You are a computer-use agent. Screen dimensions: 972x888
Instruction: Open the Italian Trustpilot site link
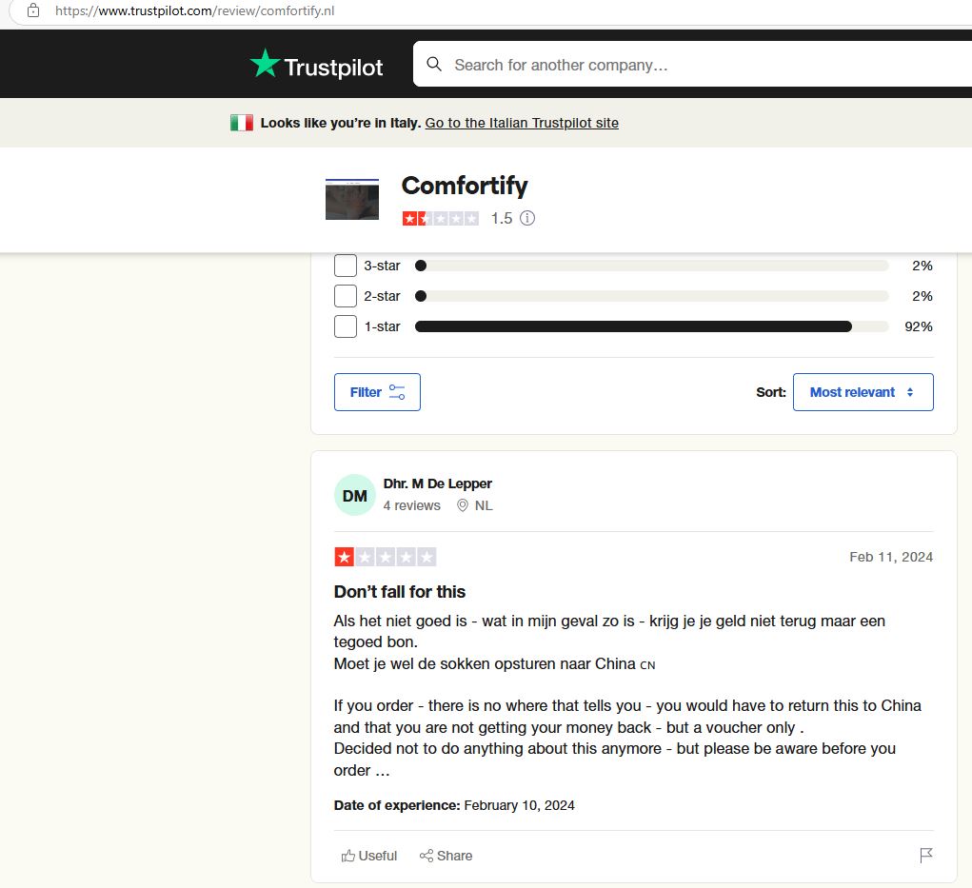pyautogui.click(x=522, y=123)
